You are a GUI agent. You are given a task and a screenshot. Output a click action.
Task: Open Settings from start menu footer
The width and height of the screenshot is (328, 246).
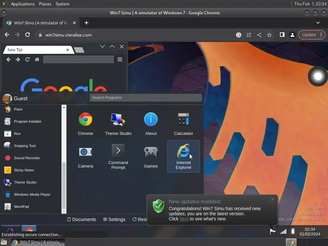(x=114, y=219)
